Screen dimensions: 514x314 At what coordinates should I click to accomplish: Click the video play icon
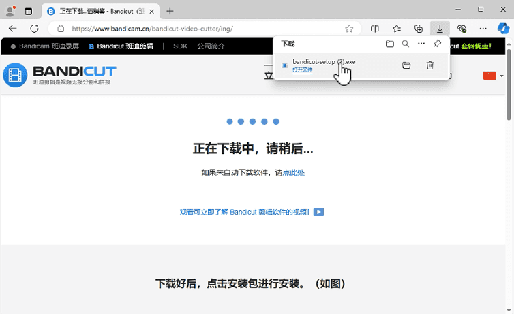pyautogui.click(x=318, y=212)
